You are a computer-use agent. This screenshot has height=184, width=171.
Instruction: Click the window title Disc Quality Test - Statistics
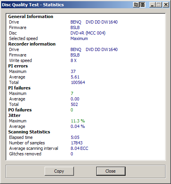(x=33, y=5)
